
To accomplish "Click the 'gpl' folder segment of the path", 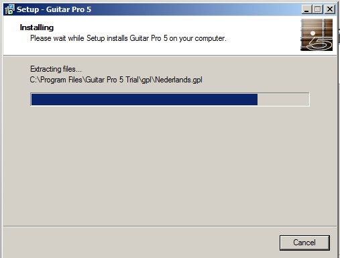I will [x=146, y=80].
